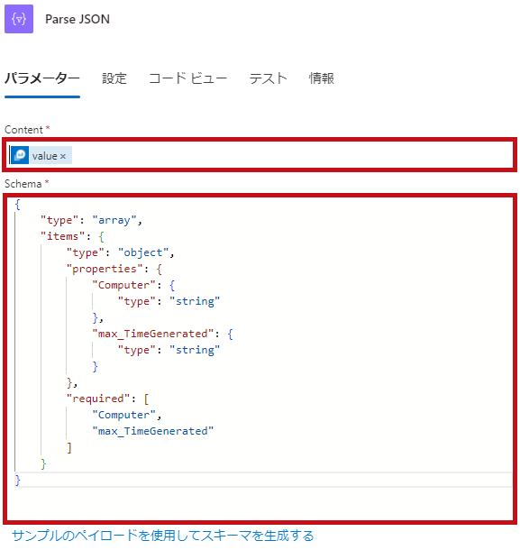Open the パラメーター tab

click(42, 78)
